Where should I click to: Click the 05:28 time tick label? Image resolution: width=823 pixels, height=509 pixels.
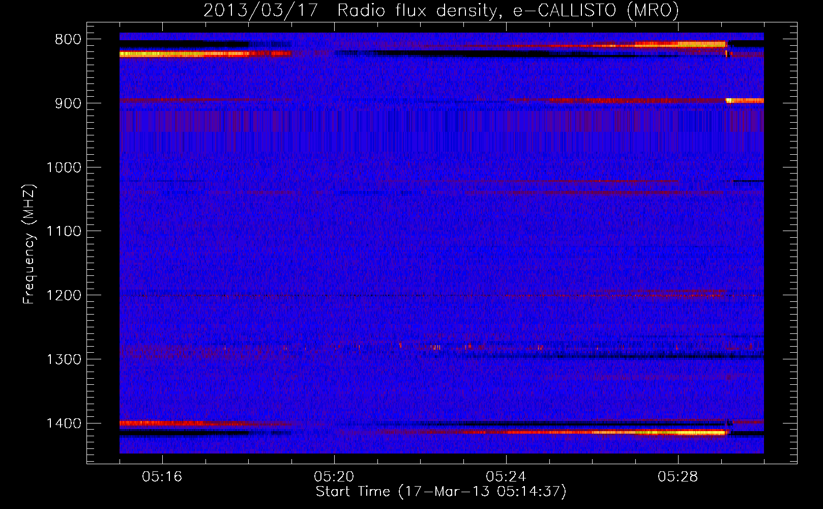coord(678,477)
